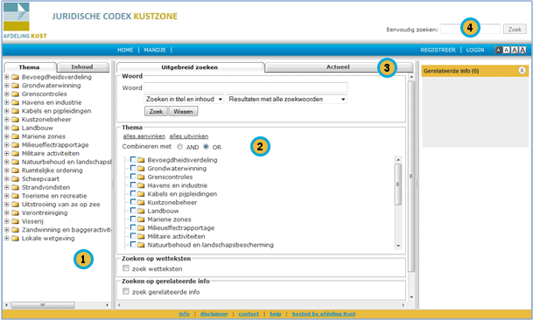Expand Landbouw node in left tree
This screenshot has height=320, width=533.
[x=6, y=128]
